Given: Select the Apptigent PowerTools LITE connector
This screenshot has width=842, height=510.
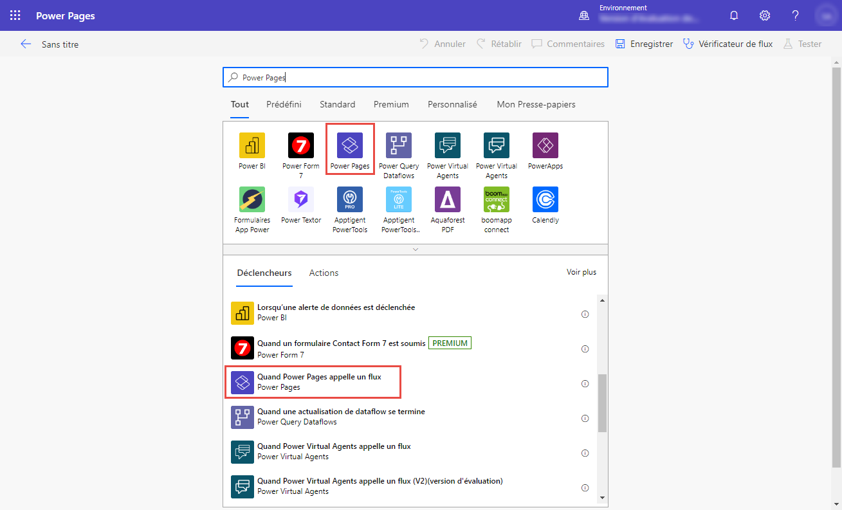Looking at the screenshot, I should (x=398, y=199).
